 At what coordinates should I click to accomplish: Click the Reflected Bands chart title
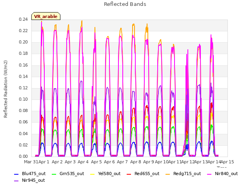[125, 4]
